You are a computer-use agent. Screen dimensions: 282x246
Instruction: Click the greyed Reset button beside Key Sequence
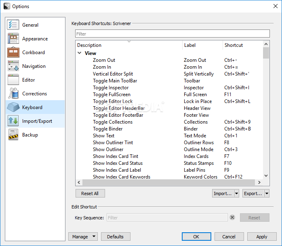pyautogui.click(x=255, y=218)
